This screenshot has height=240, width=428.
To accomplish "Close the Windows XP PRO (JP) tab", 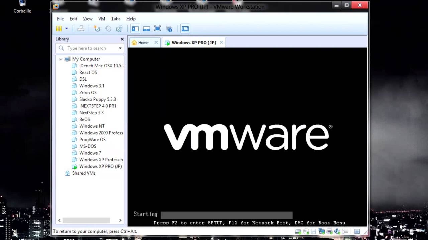I will click(x=221, y=43).
